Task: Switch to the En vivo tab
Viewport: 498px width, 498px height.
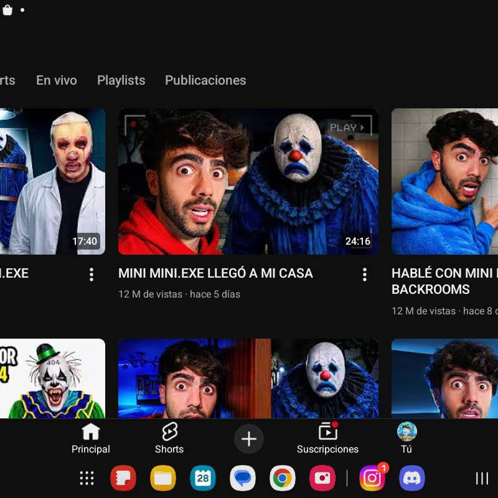Action: [x=57, y=80]
